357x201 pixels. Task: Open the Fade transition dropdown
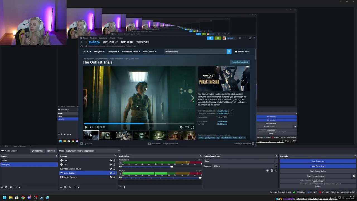[x=240, y=161]
